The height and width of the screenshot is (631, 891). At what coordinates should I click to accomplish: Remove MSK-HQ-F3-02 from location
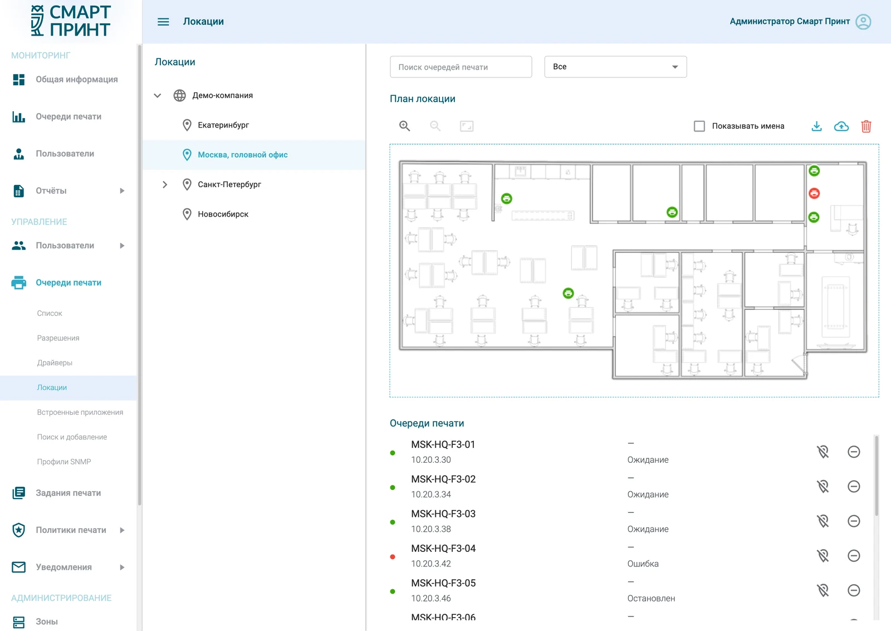[854, 486]
